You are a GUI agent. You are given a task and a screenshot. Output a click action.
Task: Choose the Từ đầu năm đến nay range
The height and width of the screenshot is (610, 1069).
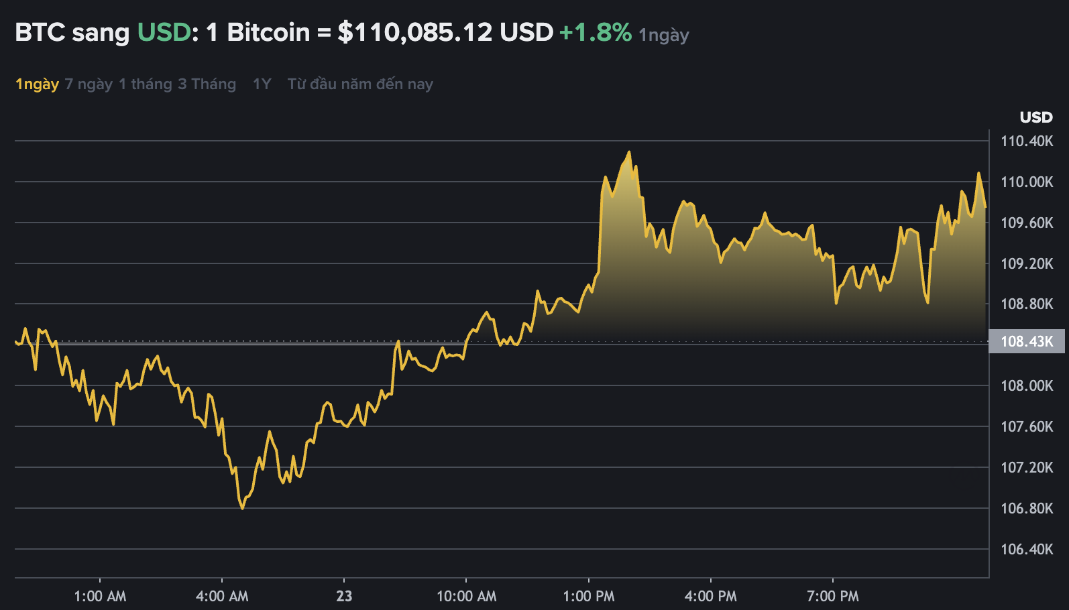360,84
